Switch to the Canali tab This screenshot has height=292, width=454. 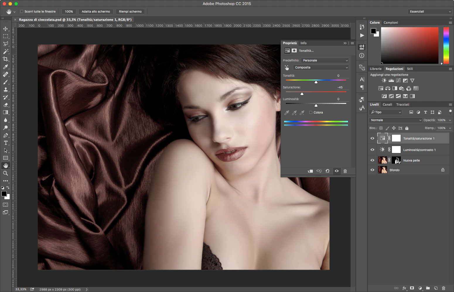tap(387, 104)
